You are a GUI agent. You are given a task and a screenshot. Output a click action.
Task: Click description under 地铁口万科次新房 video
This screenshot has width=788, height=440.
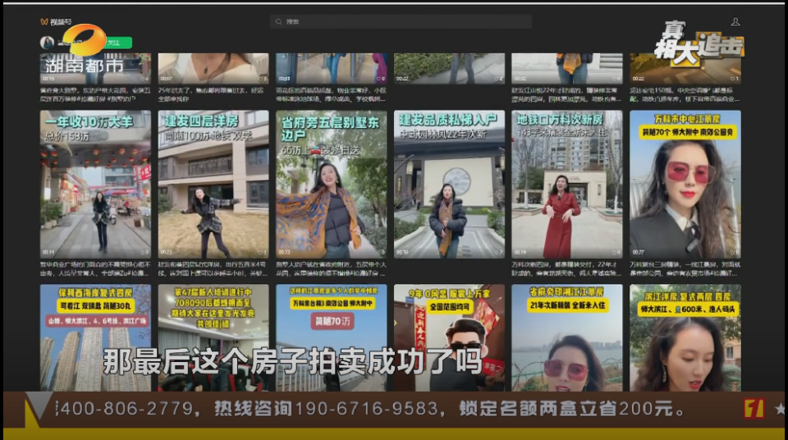[567, 268]
